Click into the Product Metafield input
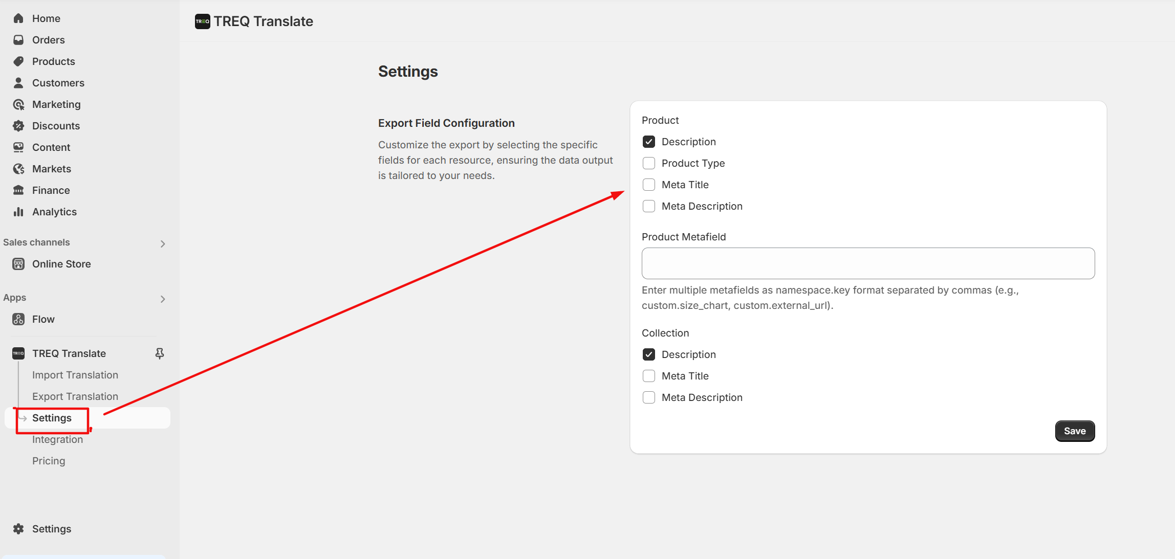 point(868,263)
